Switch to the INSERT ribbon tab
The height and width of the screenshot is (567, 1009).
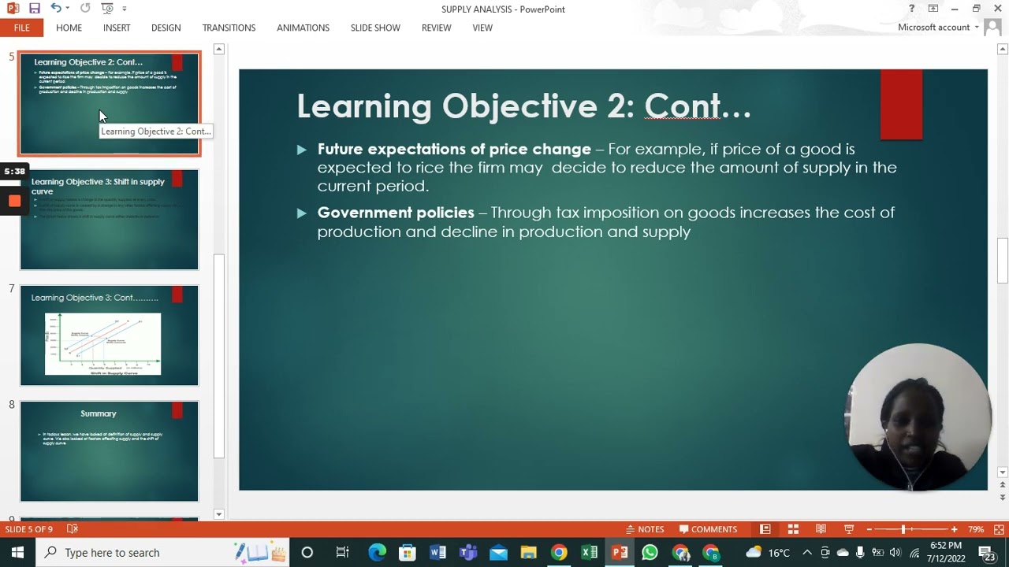click(117, 28)
